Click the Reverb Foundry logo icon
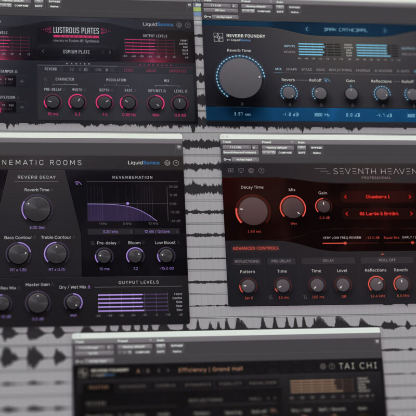 [218, 37]
